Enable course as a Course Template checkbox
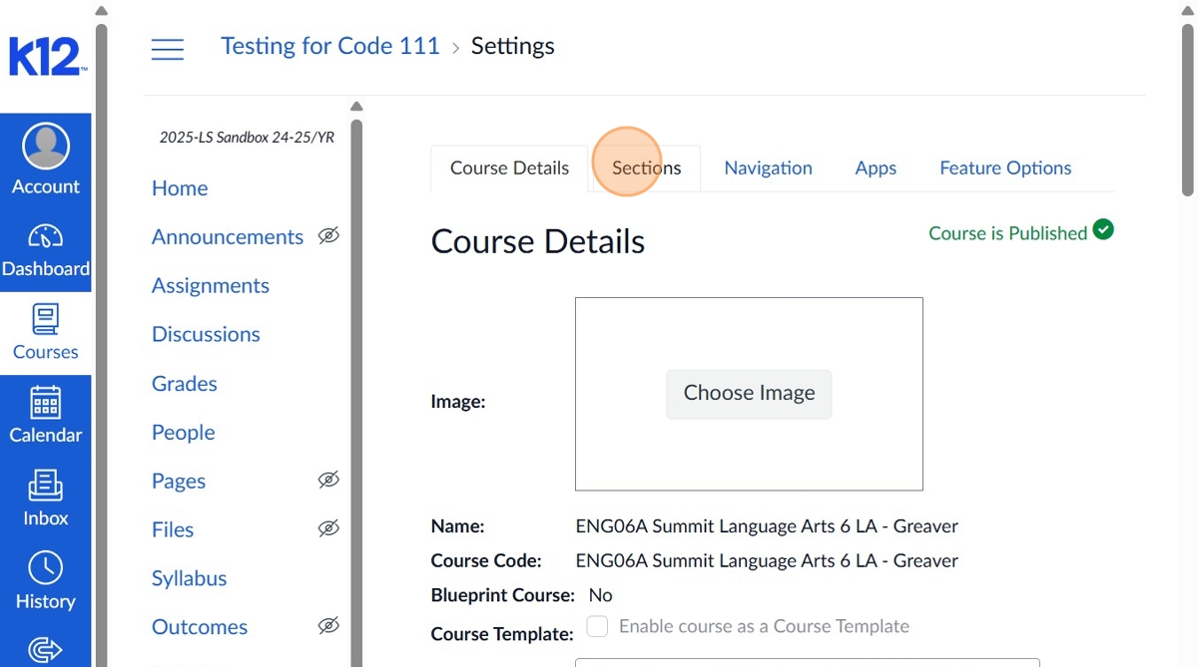Screen dimensions: 1198x667 (597, 626)
